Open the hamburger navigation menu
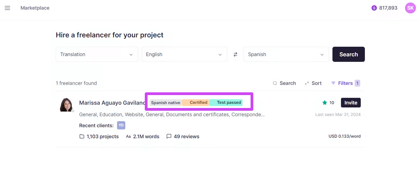Viewport: 419px width, 194px height. [7, 8]
